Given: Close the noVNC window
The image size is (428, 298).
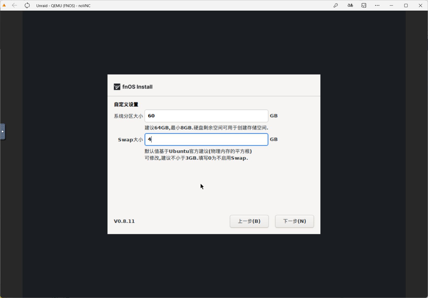Looking at the screenshot, I should (x=420, y=5).
